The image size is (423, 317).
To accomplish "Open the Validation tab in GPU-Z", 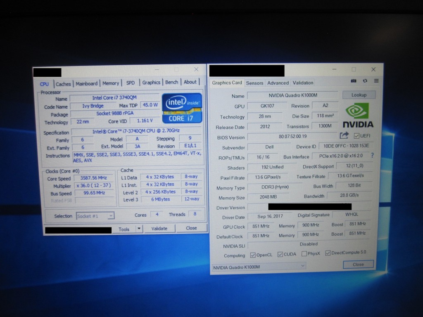I will point(303,83).
